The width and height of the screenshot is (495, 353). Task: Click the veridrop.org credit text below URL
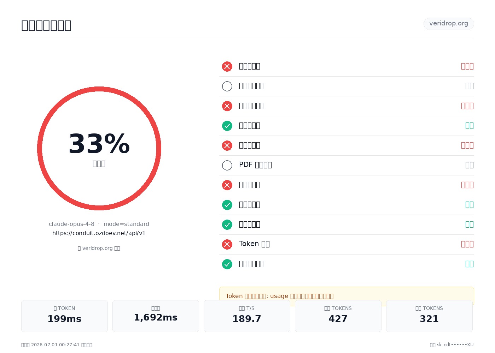click(99, 248)
